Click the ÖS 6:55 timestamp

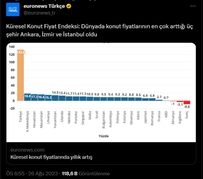(x=15, y=174)
